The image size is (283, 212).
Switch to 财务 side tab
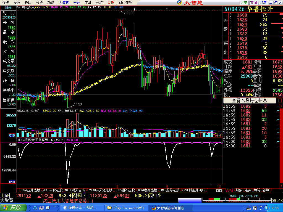point(239,190)
